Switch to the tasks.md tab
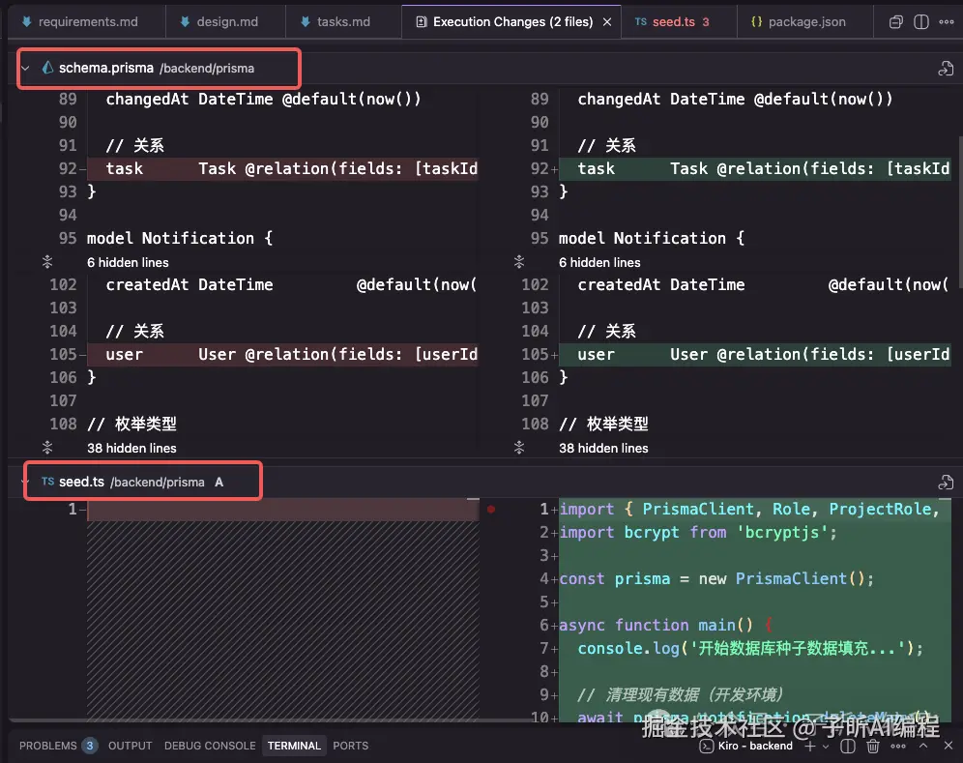 [336, 22]
